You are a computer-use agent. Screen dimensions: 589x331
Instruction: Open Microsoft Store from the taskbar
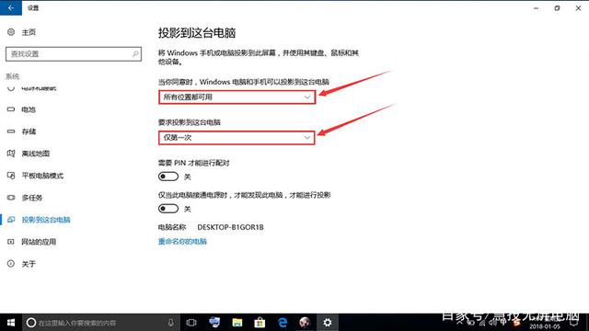(260, 323)
